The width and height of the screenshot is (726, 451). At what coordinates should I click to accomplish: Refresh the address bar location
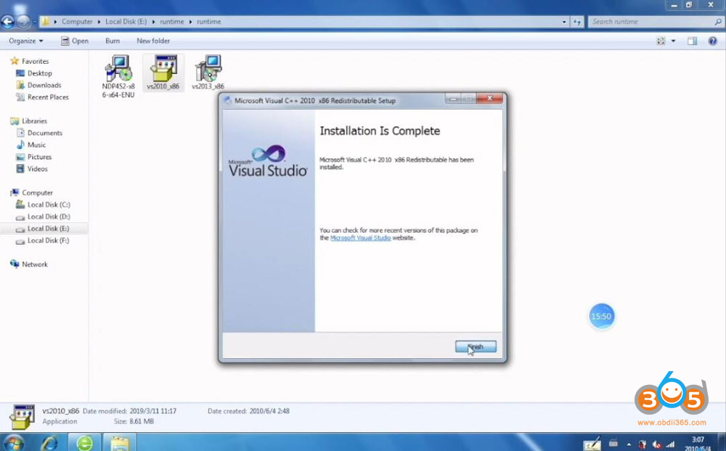pos(577,22)
